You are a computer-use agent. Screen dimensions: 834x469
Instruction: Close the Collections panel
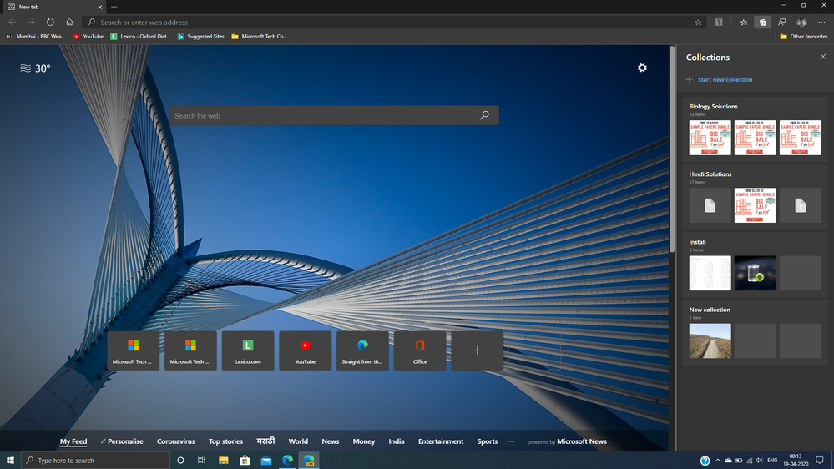[x=822, y=57]
